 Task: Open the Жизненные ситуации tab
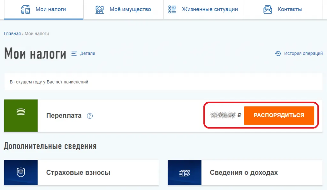coord(210,10)
